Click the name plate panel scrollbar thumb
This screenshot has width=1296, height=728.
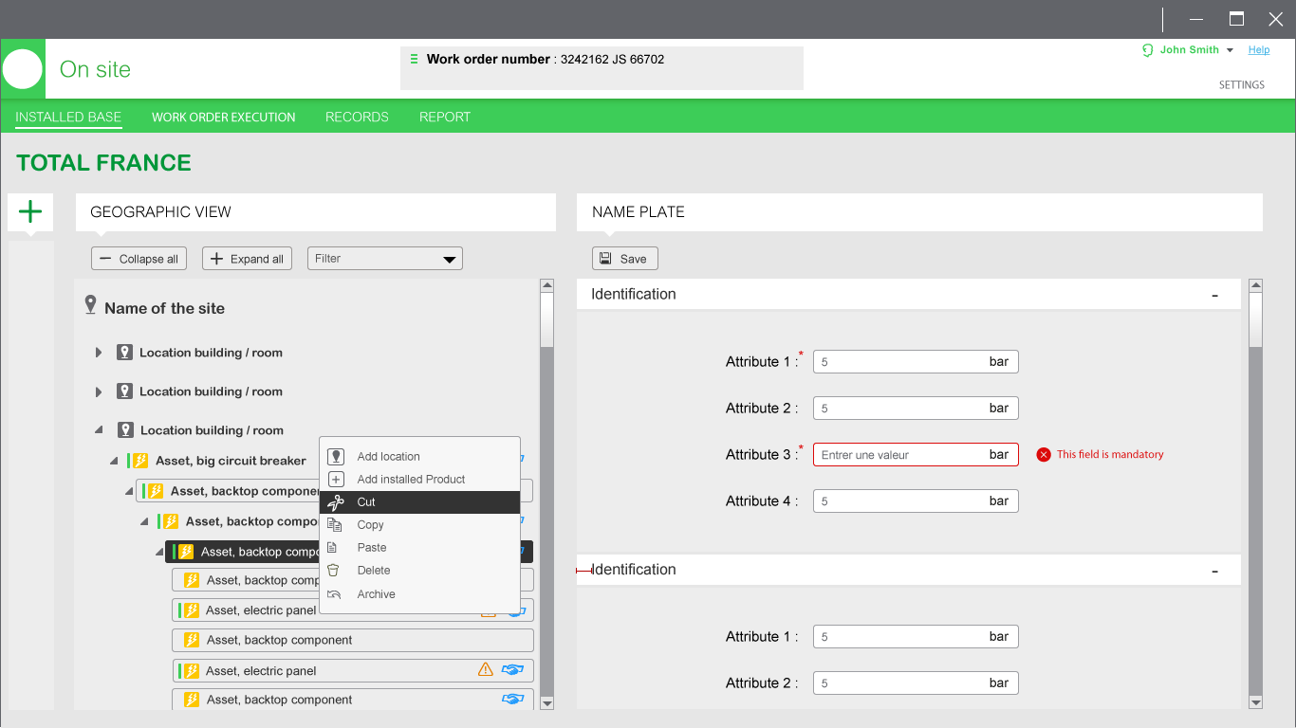point(1256,320)
